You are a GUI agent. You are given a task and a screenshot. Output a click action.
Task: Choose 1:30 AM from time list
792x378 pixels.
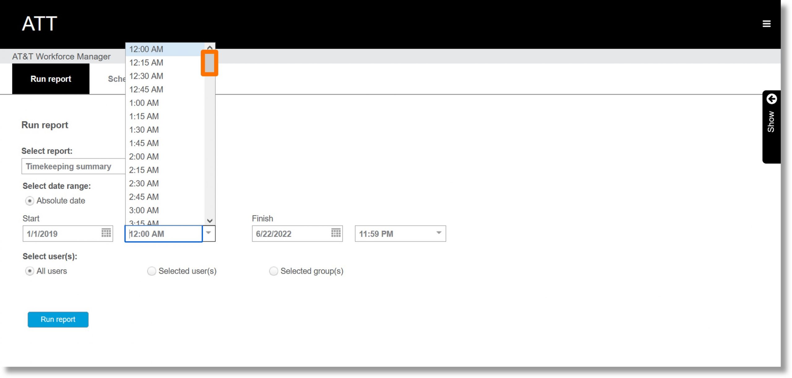(x=165, y=130)
